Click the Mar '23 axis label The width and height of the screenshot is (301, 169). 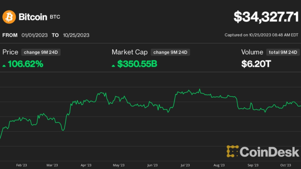tap(52, 165)
